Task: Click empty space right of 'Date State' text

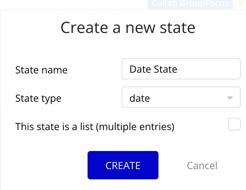Action: point(209,69)
